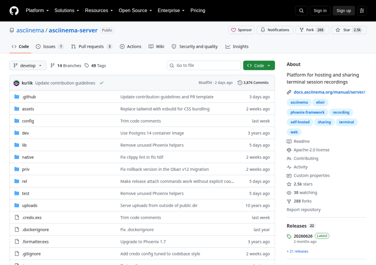Screen dimensions: 376x265
Task: Click the note icon beside Custom properties
Action: tap(289, 176)
